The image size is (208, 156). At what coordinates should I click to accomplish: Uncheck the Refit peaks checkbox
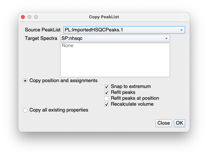tap(107, 93)
